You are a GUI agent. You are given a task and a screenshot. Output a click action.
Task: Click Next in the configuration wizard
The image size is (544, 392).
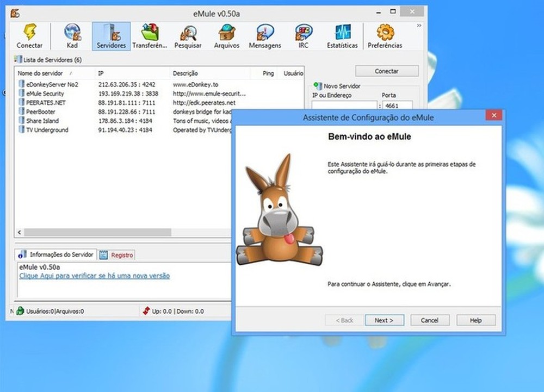(384, 320)
